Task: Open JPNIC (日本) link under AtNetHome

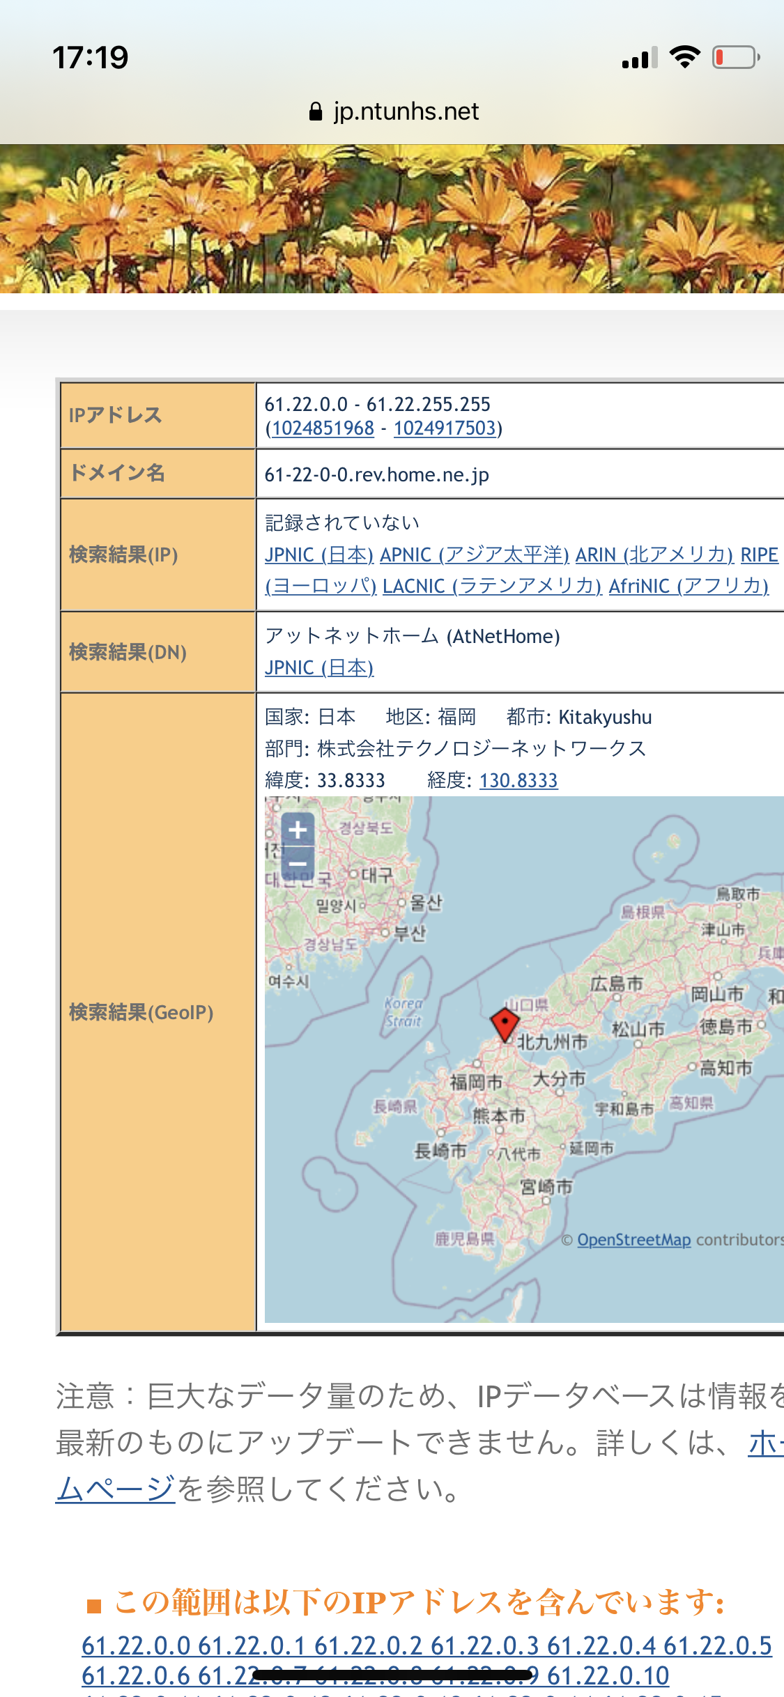Action: tap(319, 667)
